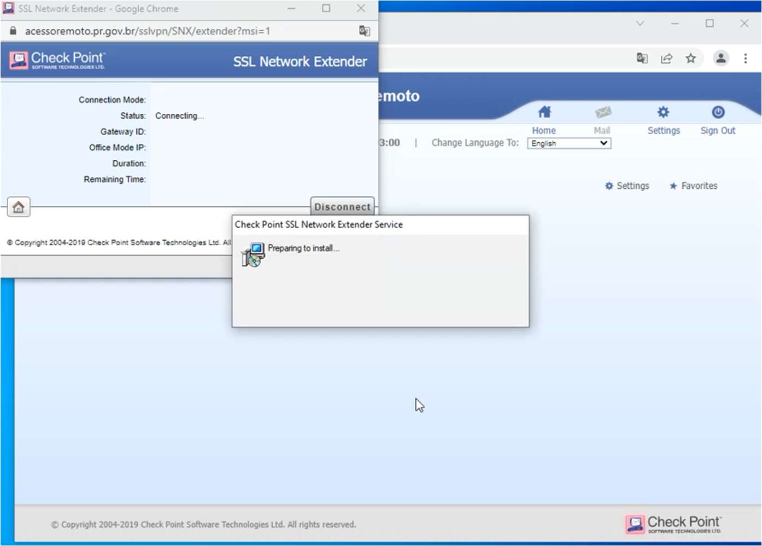This screenshot has height=546, width=762.
Task: Click the Disconnect button
Action: pyautogui.click(x=342, y=207)
